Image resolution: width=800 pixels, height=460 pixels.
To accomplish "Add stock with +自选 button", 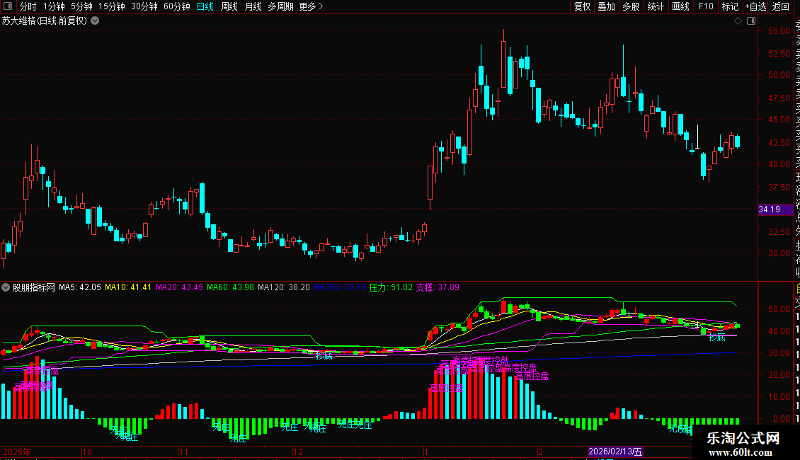I will 755,6.
